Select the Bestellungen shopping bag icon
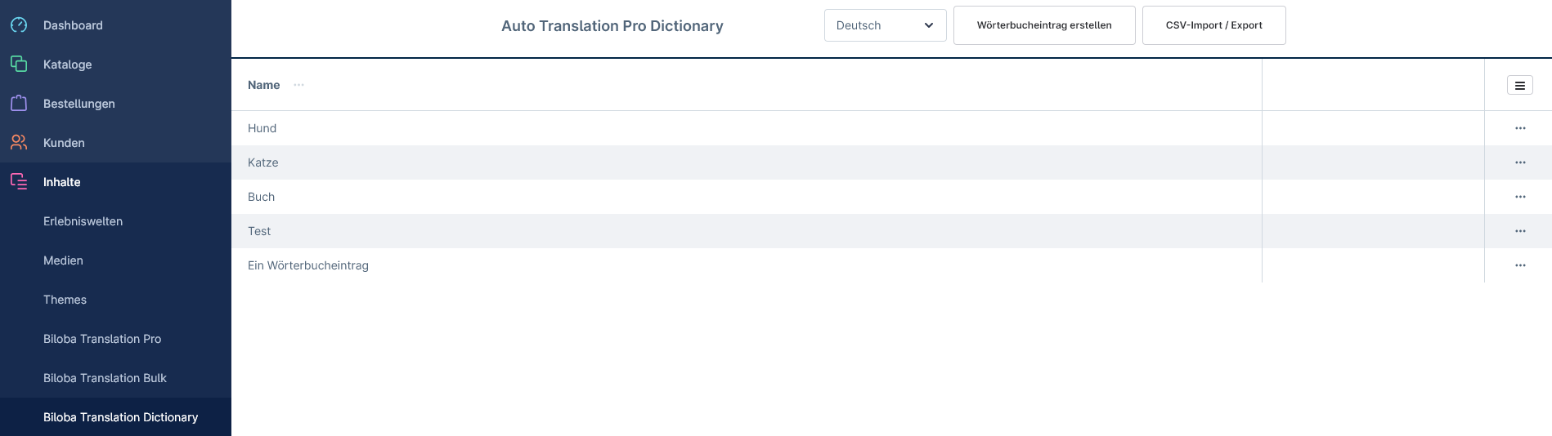The height and width of the screenshot is (436, 1552). pos(19,103)
